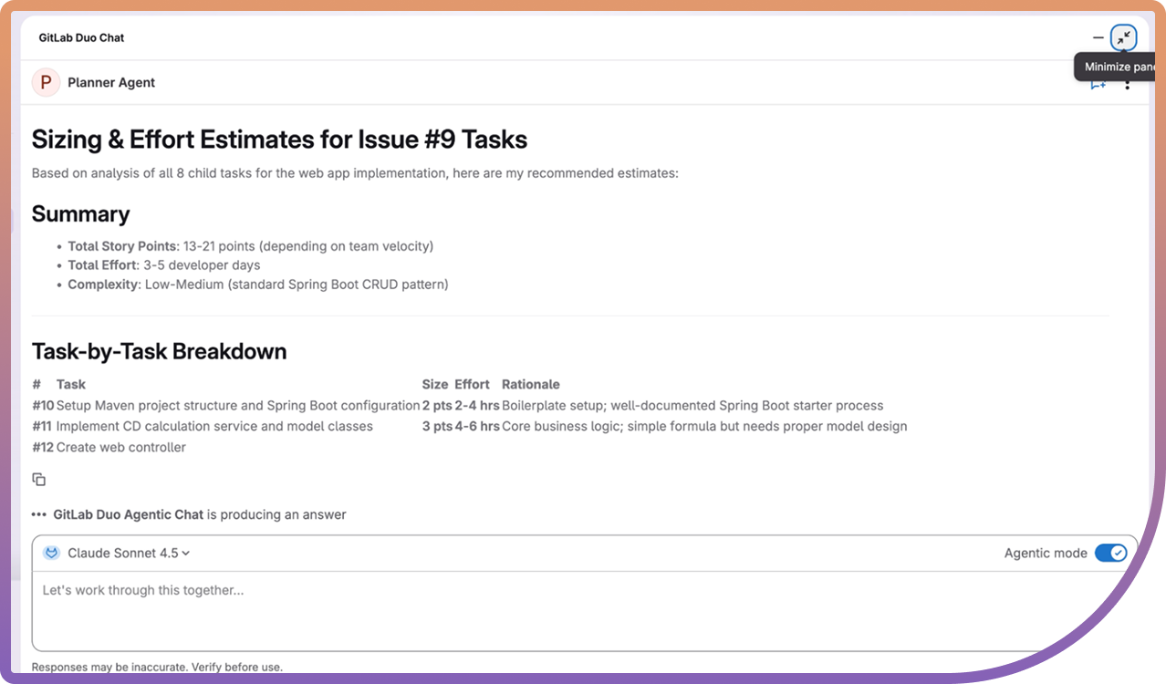Image resolution: width=1166 pixels, height=684 pixels.
Task: Click the GitLab Tanuki icon beside Claude Sonnet
Action: pyautogui.click(x=52, y=553)
